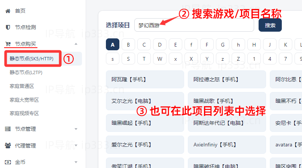Choose project 暗黑崛起【手机】
The image size is (302, 168).
point(145,123)
